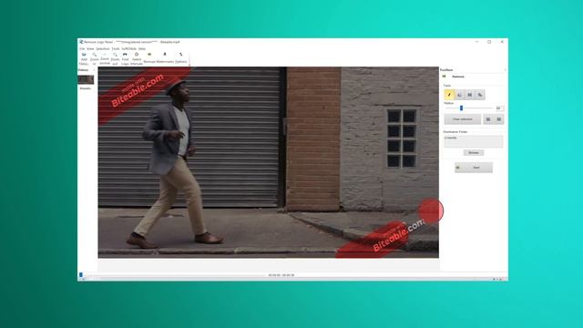The height and width of the screenshot is (328, 583).
Task: Open the Selection menu
Action: [x=103, y=48]
